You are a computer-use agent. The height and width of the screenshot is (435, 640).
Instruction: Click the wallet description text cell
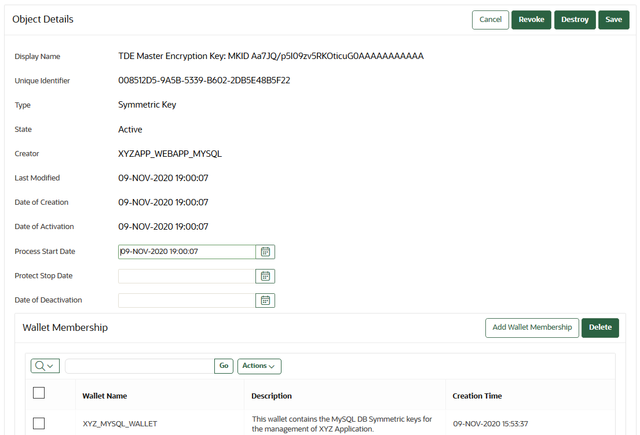click(x=342, y=424)
